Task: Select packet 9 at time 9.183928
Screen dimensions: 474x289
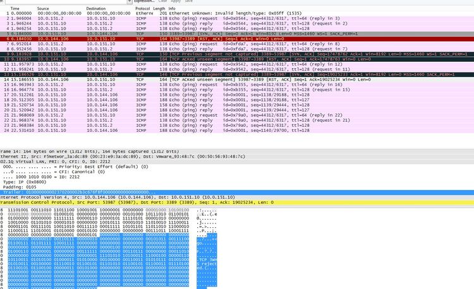Action: [x=237, y=54]
